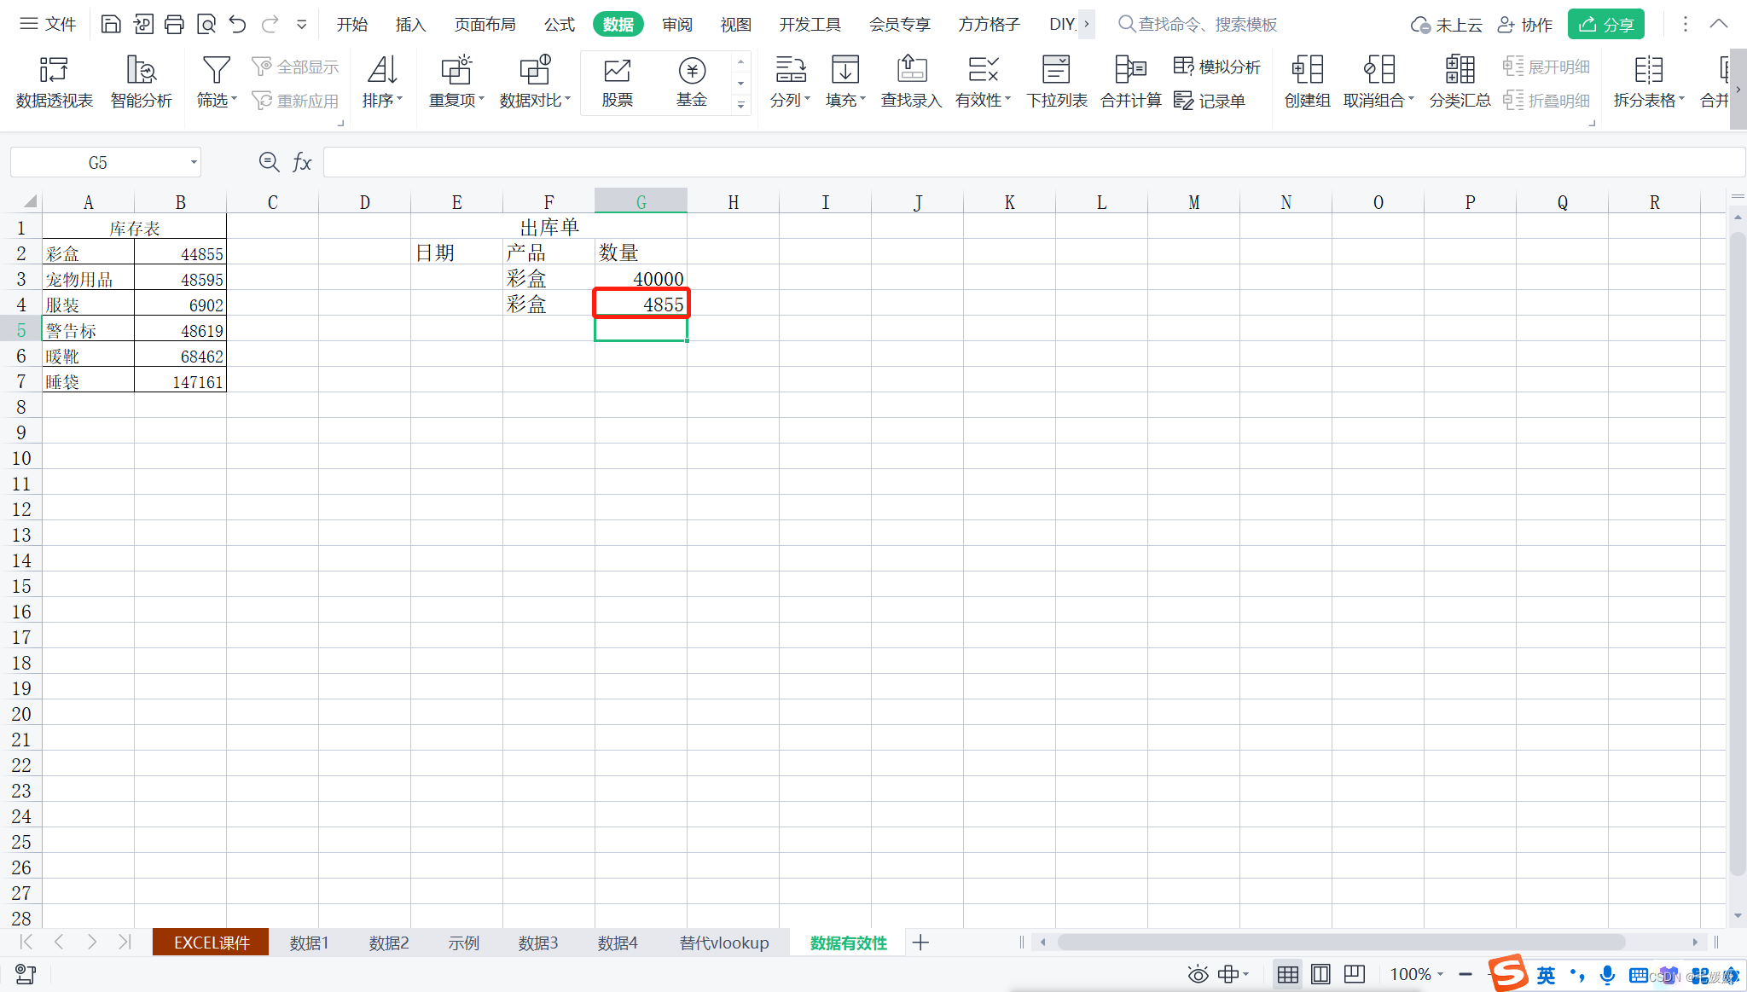The width and height of the screenshot is (1747, 992).
Task: Open Data Validation (有效性) tool
Action: (983, 82)
